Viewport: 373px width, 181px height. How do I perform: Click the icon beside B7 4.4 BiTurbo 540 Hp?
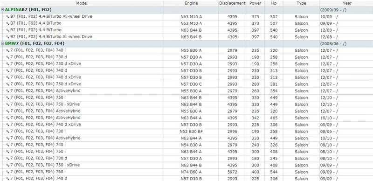[x=7, y=30]
